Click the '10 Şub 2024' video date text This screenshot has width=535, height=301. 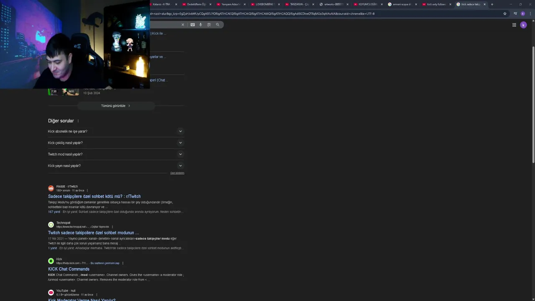tap(92, 93)
